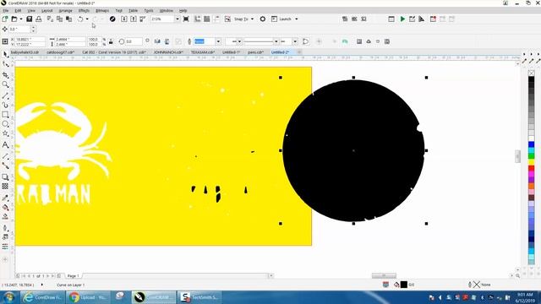Viewport: 541px width, 304px height.
Task: Click the green Run macro play icon
Action: point(402,19)
